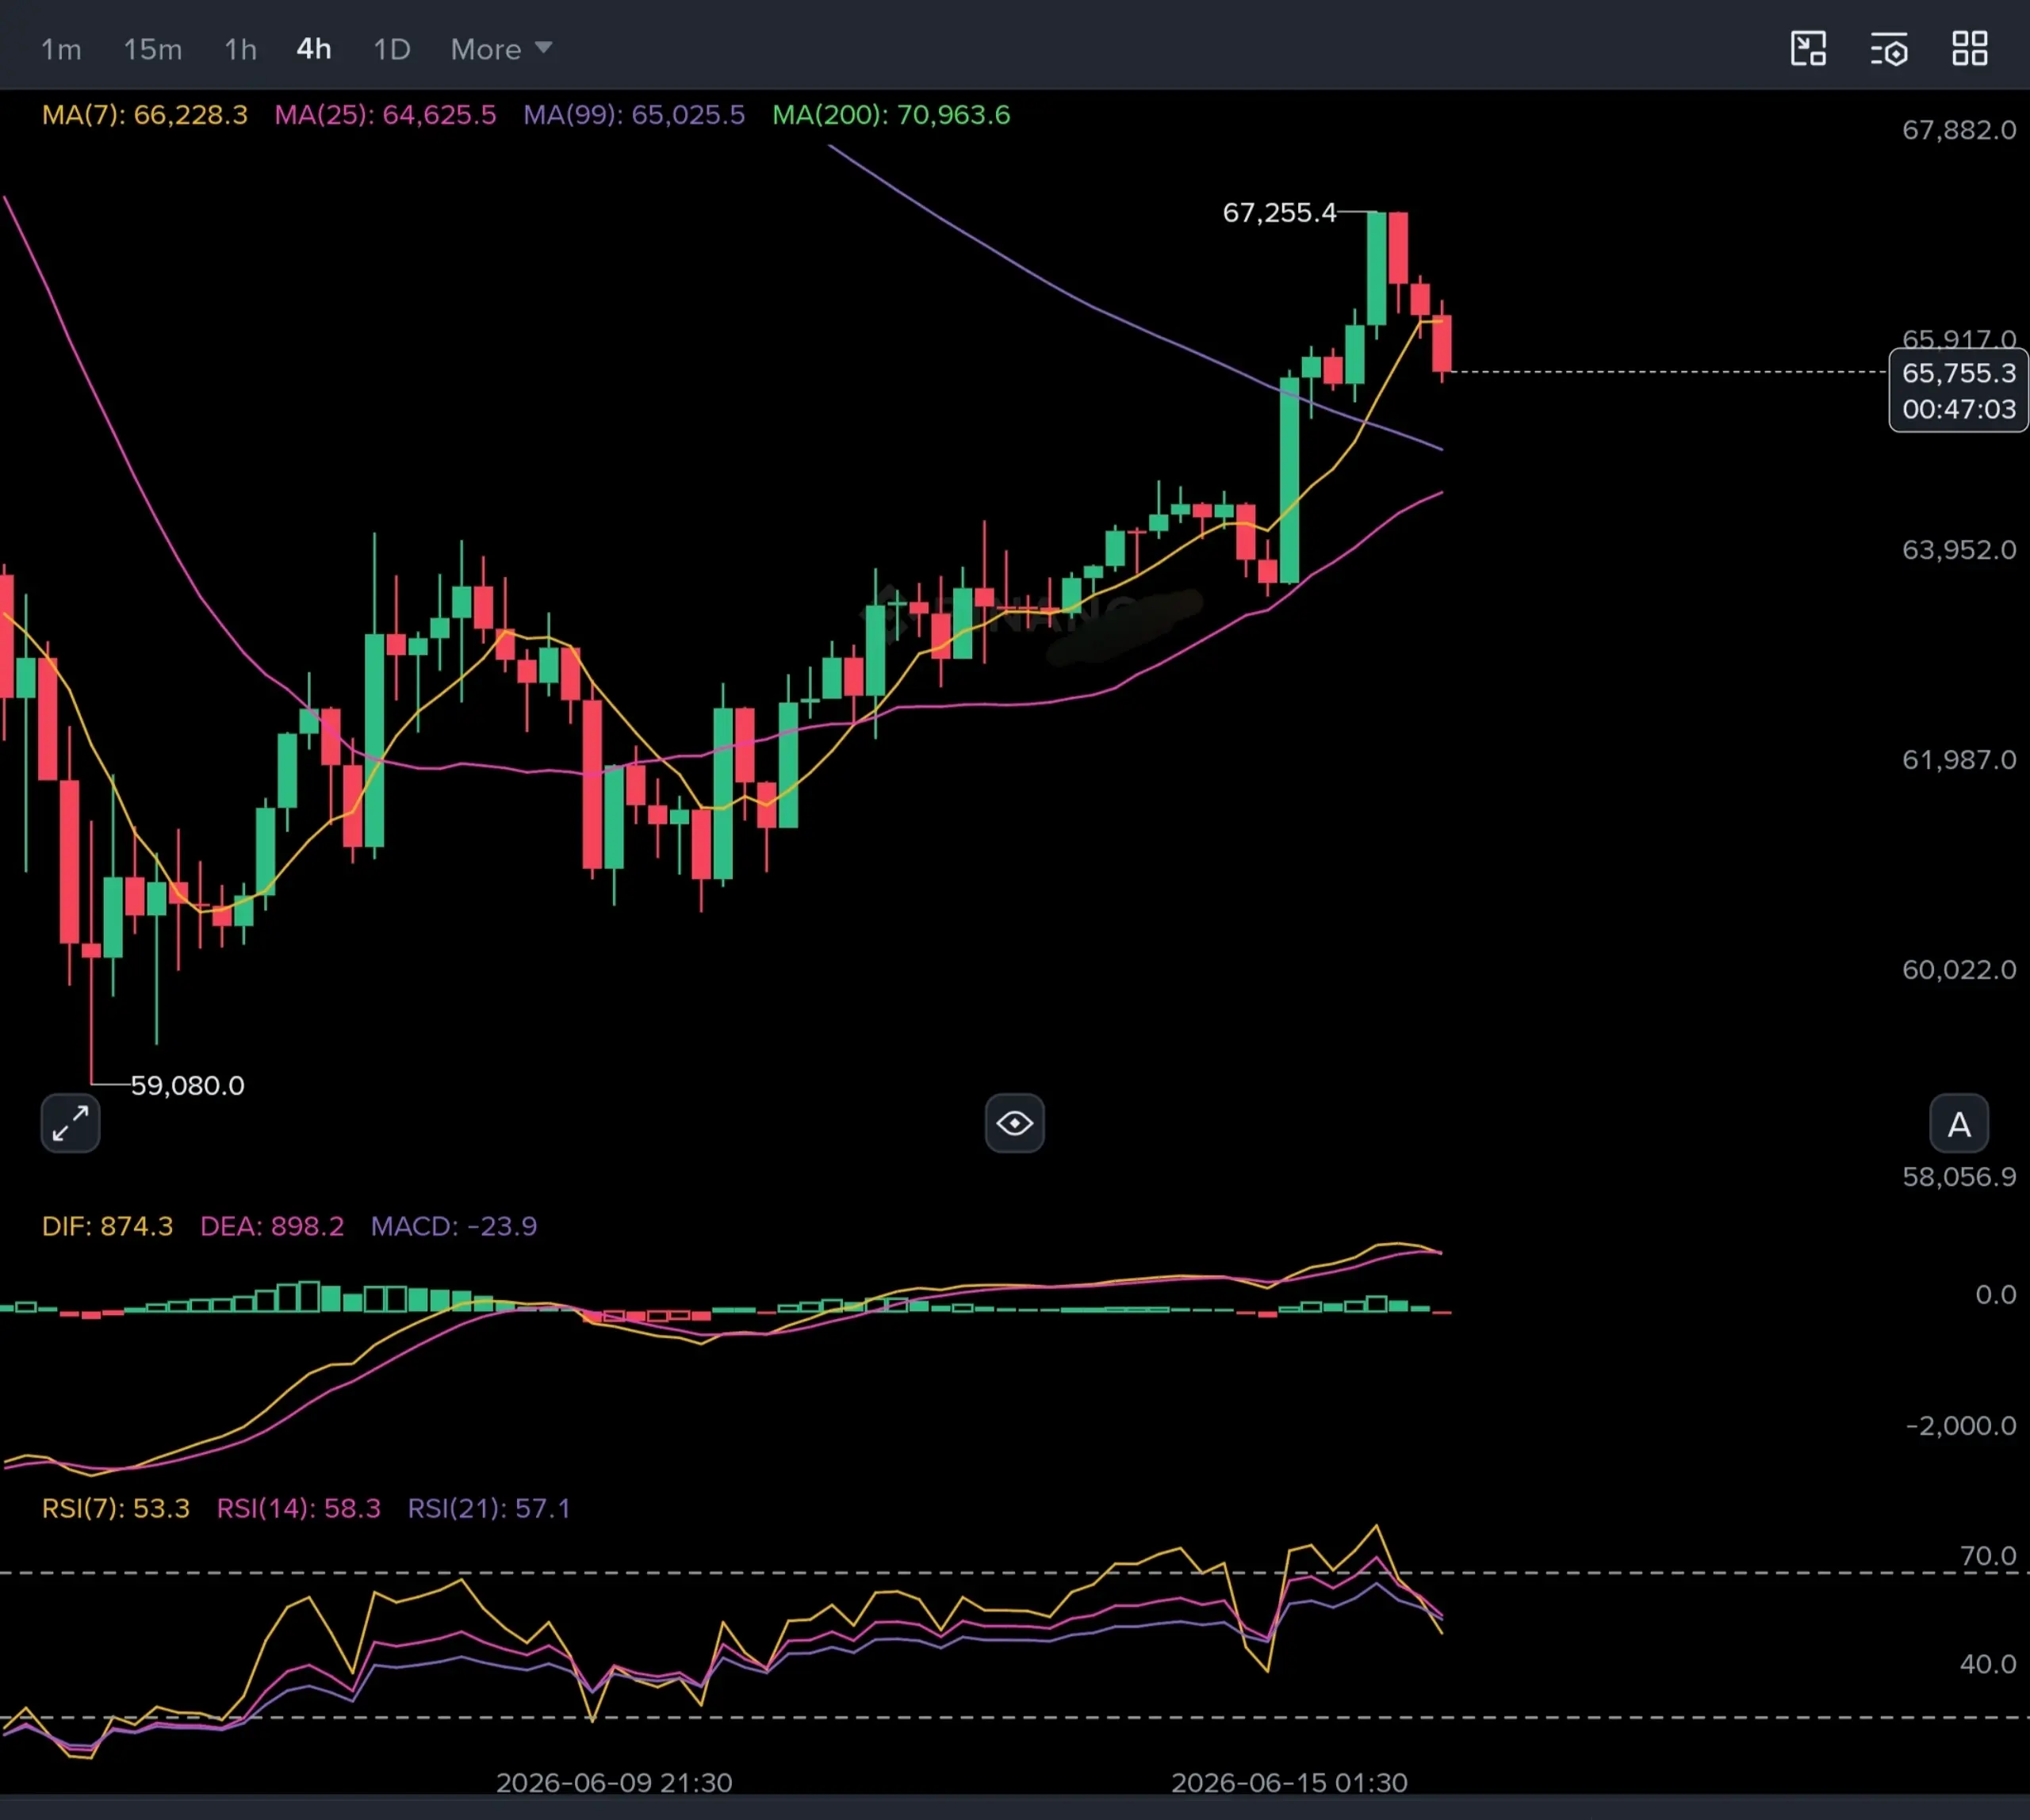The height and width of the screenshot is (1820, 2030).
Task: Toggle auto scale with the A button
Action: tap(1959, 1124)
